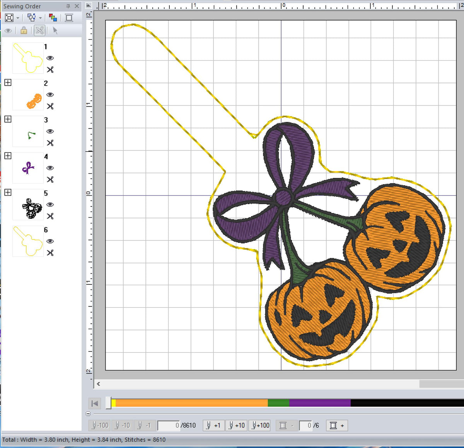Toggle the scissors trim icon in the toolbar
Screen dimensions: 464x448
[38, 30]
